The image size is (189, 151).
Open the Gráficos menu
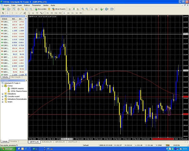point(27,5)
